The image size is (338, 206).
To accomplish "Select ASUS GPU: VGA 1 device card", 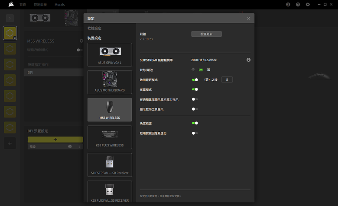I will coord(110,54).
